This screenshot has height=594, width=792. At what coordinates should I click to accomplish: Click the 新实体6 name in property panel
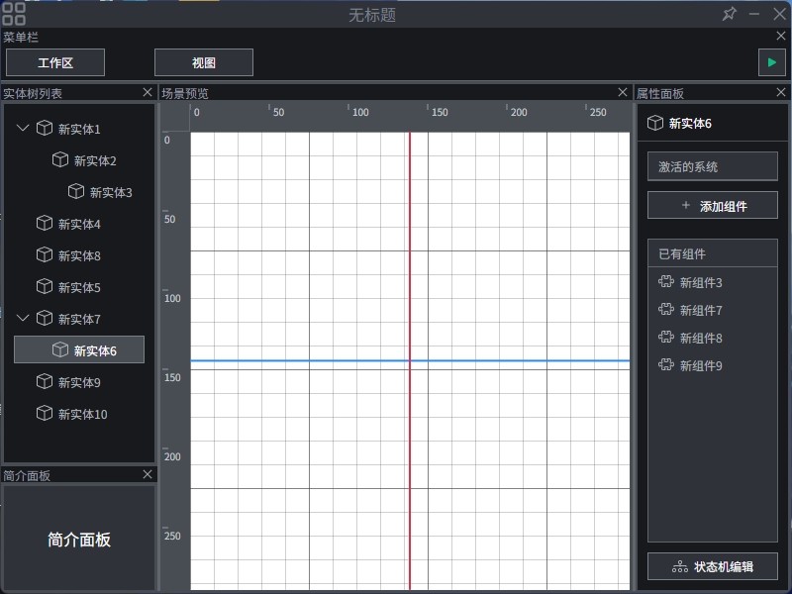(x=690, y=123)
